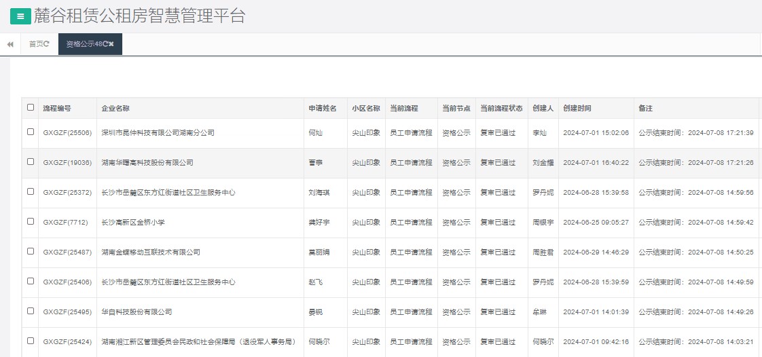Screen dimensions: 762x357
Task: Click applicant name 刘海琪 in the table
Action: pyautogui.click(x=318, y=193)
